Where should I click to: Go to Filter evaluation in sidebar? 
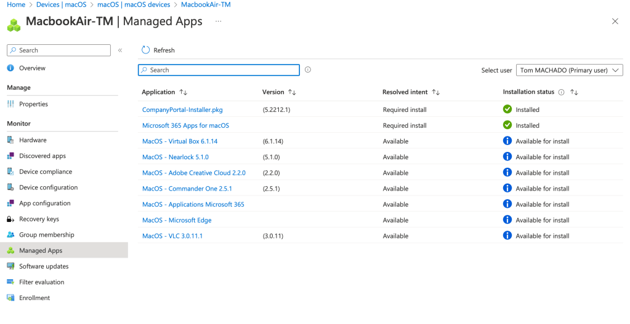coord(41,282)
